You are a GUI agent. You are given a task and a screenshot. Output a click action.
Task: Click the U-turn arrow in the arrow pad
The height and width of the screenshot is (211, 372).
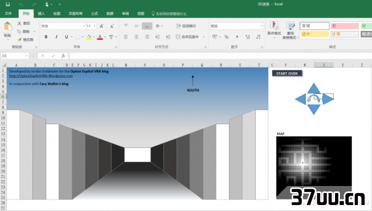(314, 99)
